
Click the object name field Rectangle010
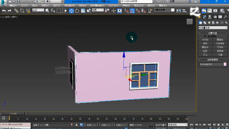click(x=211, y=64)
